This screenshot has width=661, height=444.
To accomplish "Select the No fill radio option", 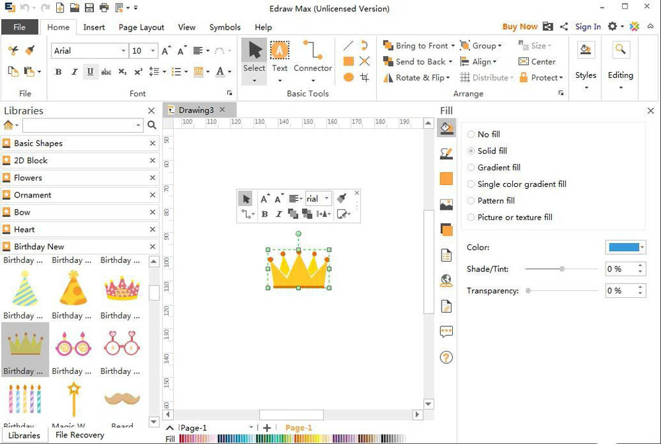I will tap(471, 134).
